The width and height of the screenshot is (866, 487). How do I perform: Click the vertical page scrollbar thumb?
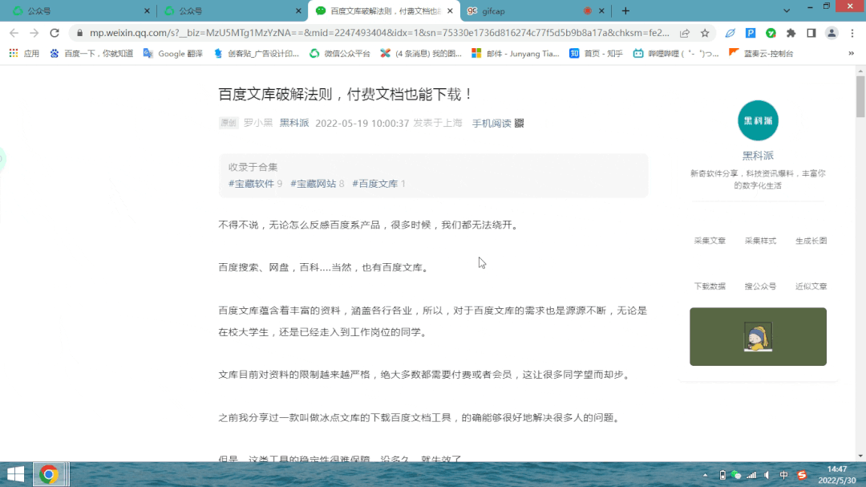(860, 96)
